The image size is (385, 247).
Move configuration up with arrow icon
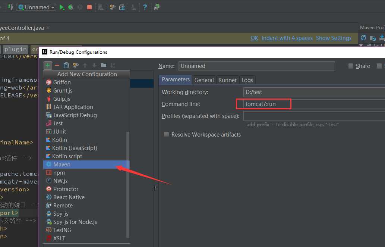click(x=85, y=65)
